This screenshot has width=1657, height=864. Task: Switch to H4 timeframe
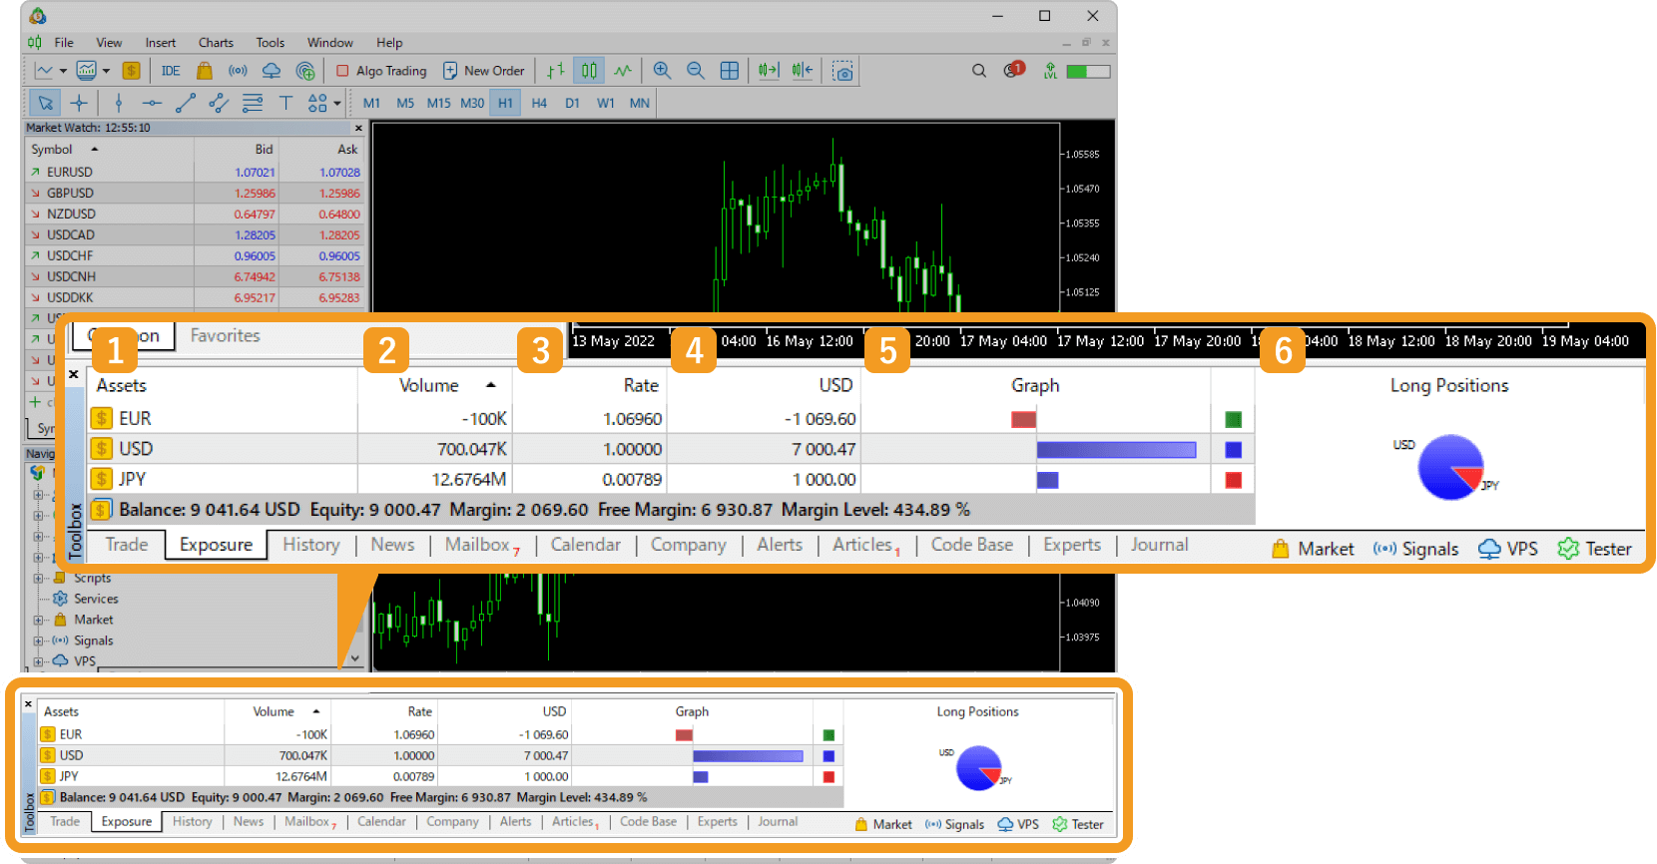point(539,103)
